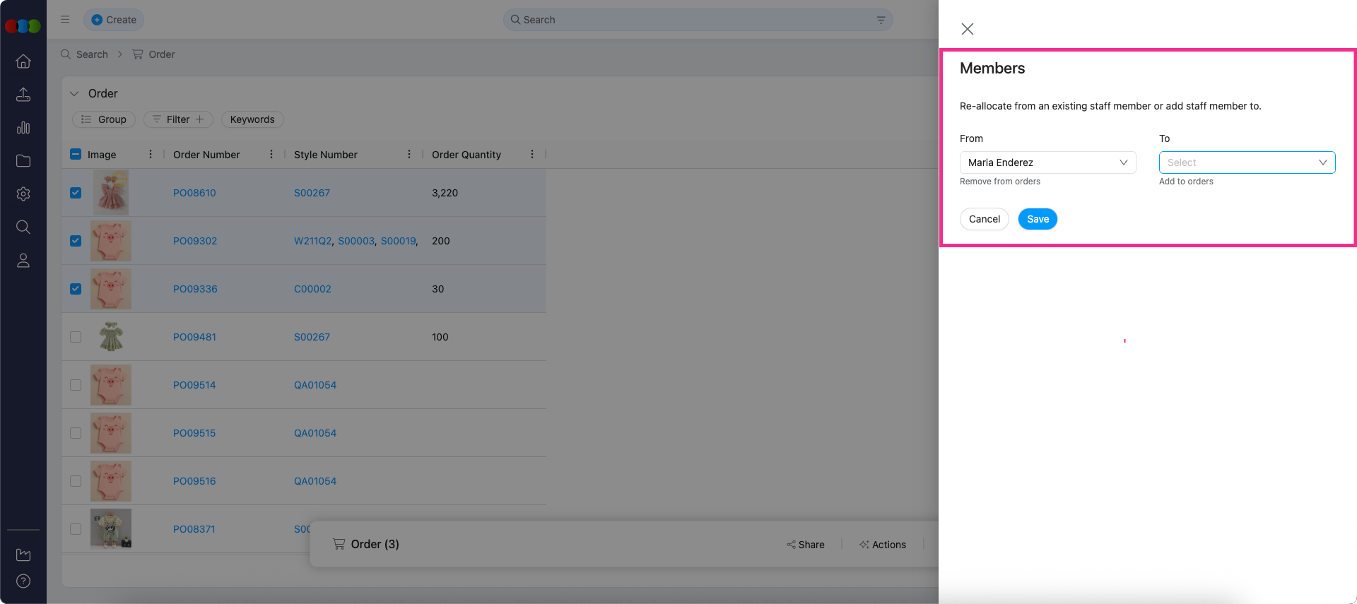Collapse the Order section chevron
Viewport: 1357px width, 604px height.
(x=74, y=94)
